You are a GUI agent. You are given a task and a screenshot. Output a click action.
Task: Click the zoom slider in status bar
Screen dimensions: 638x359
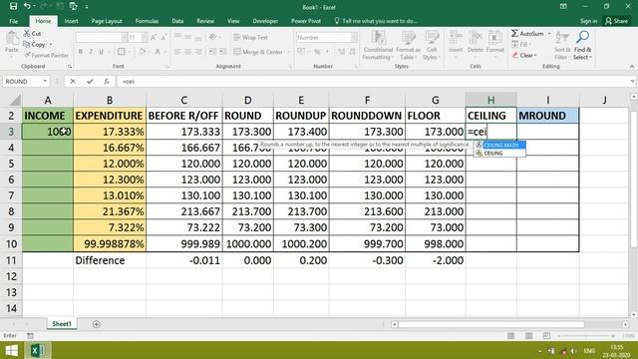586,336
